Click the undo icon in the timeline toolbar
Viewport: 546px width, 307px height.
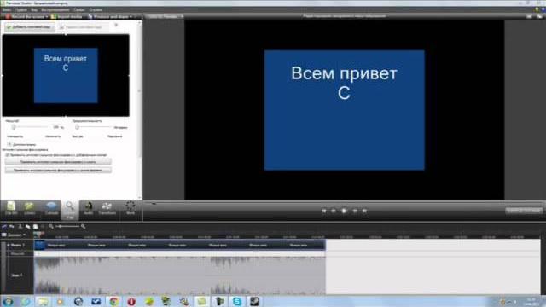coord(4,227)
